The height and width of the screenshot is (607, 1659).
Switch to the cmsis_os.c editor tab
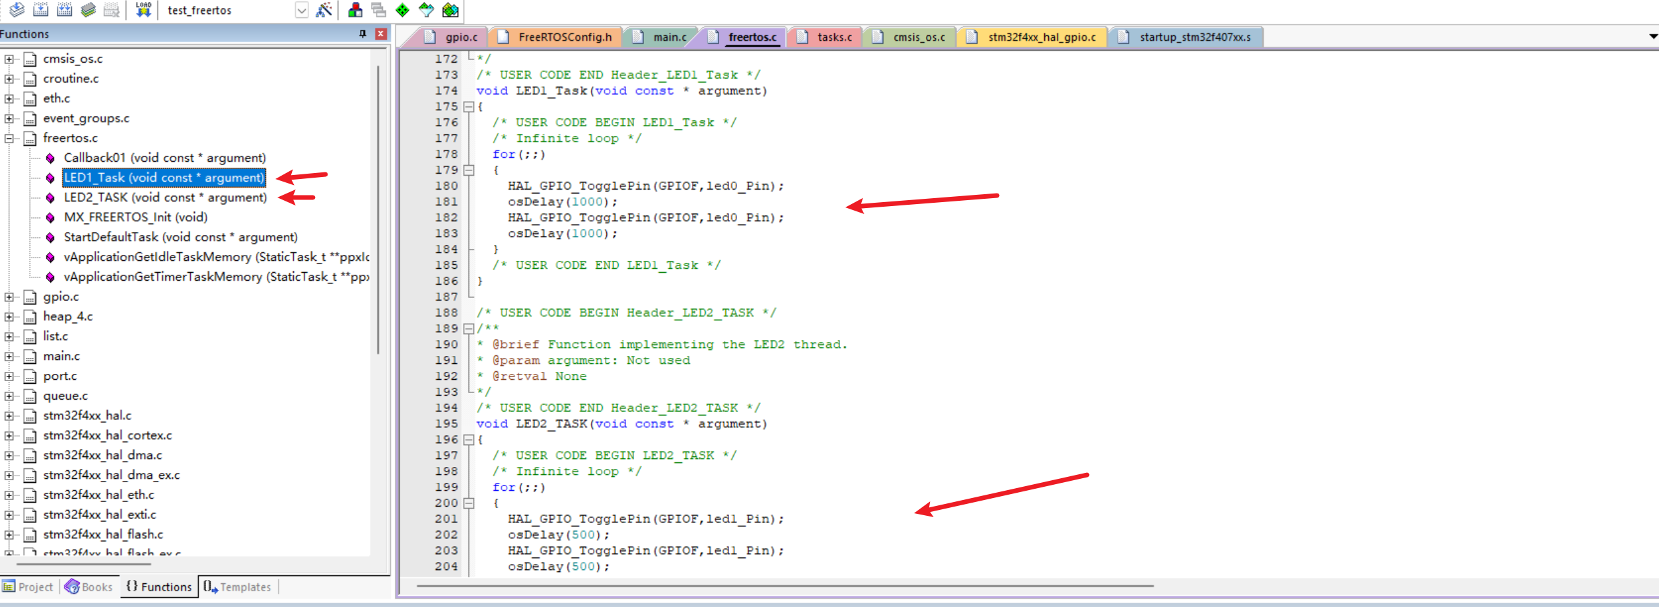coord(911,37)
